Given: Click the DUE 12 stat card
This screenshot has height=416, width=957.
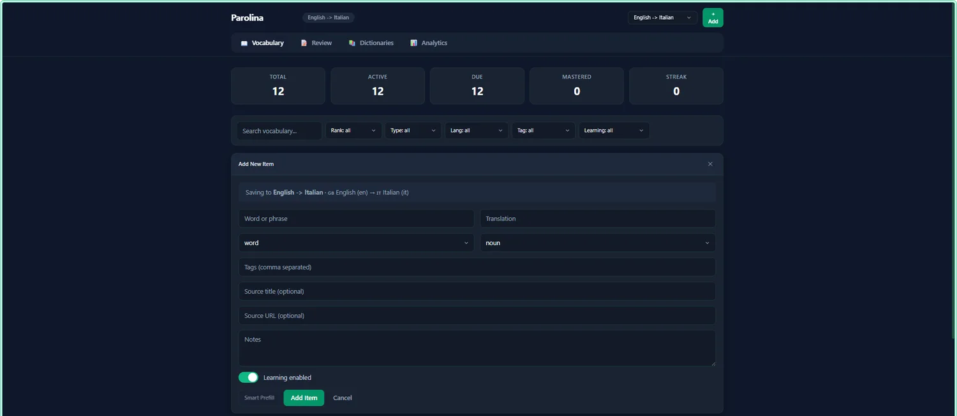Looking at the screenshot, I should point(477,86).
